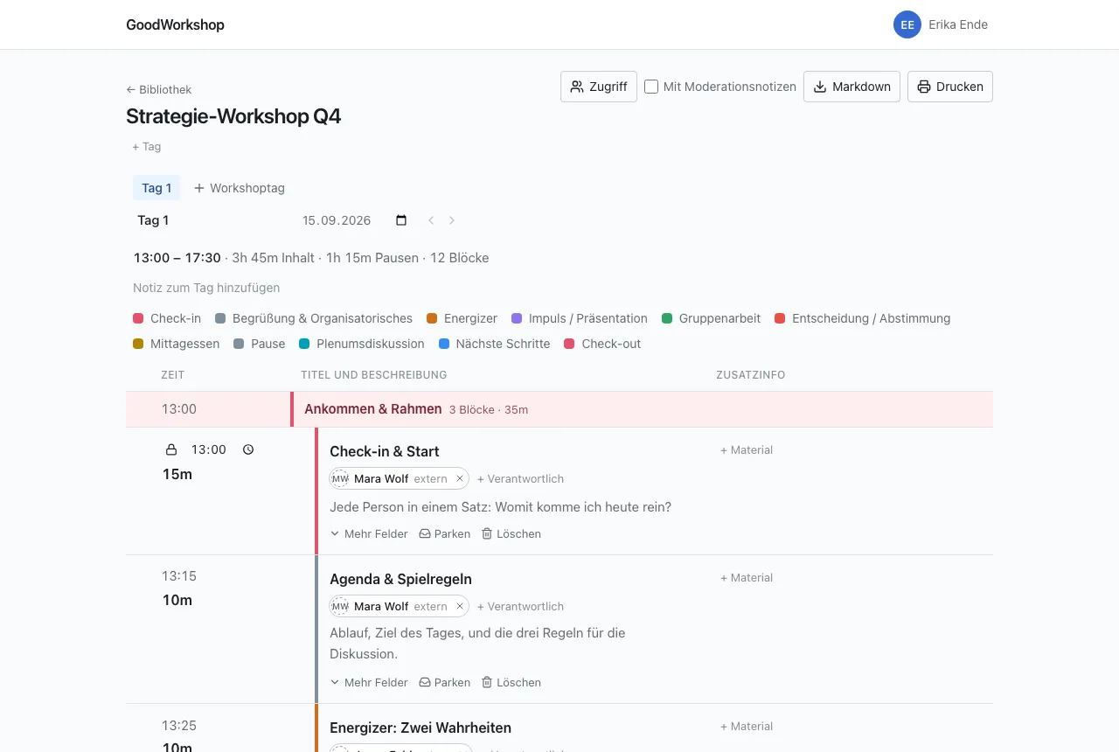The height and width of the screenshot is (752, 1119).
Task: Add Material to Agenda & Spielregeln
Action: tap(747, 577)
